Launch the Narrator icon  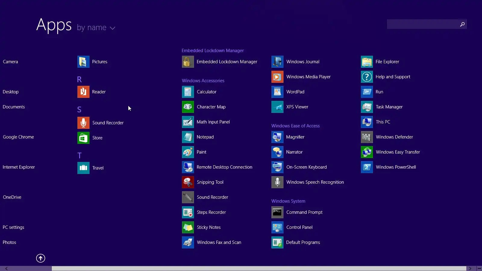(277, 152)
